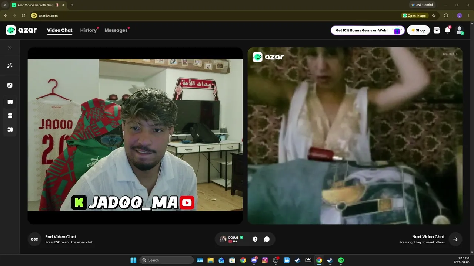Open the Messages tab
Viewport: 474px width, 266px height.
(116, 30)
